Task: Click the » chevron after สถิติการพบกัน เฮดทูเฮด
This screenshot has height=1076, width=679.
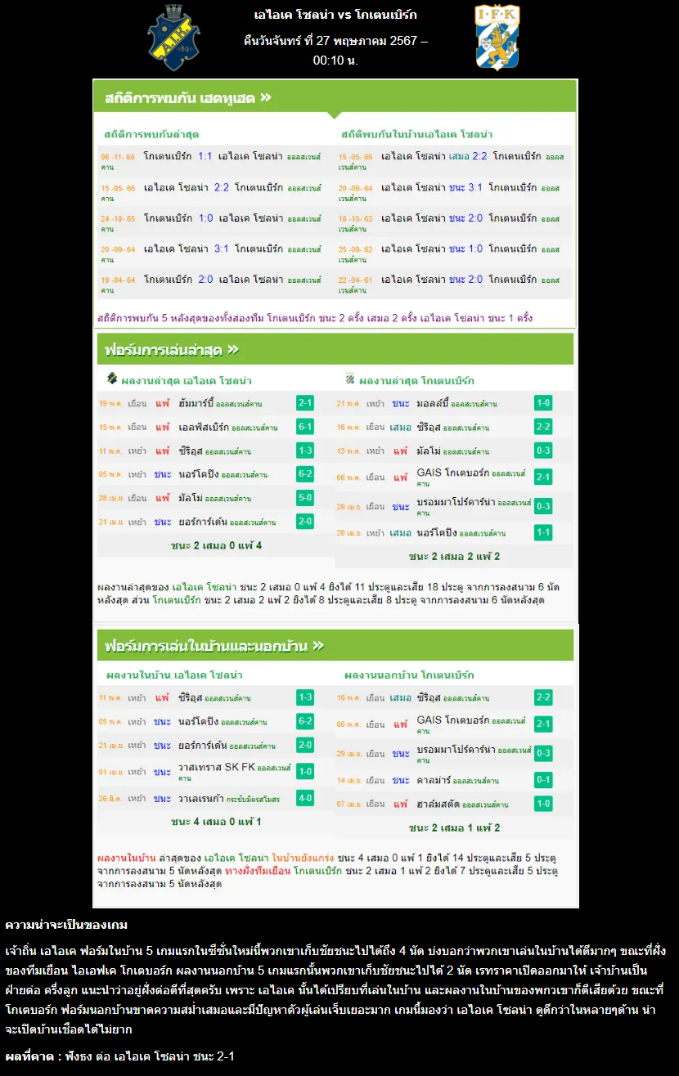Action: [265, 98]
